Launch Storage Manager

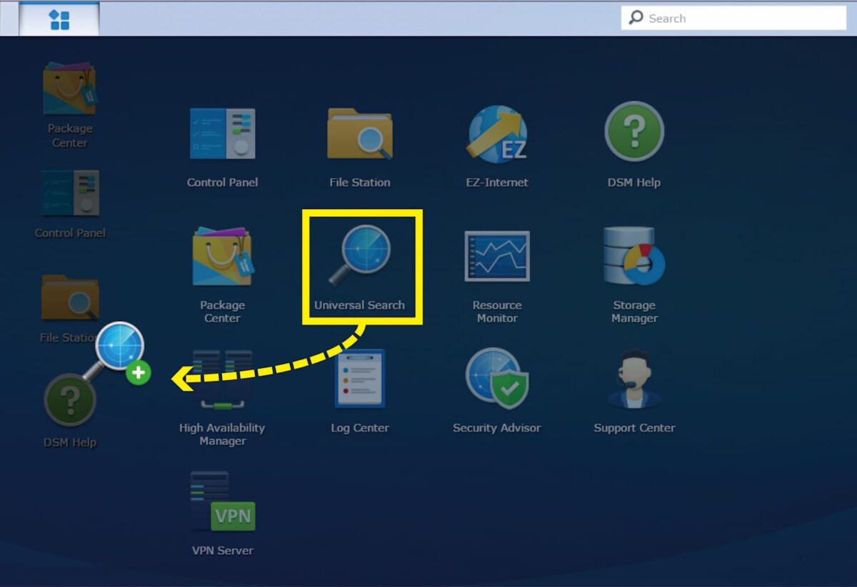click(634, 275)
